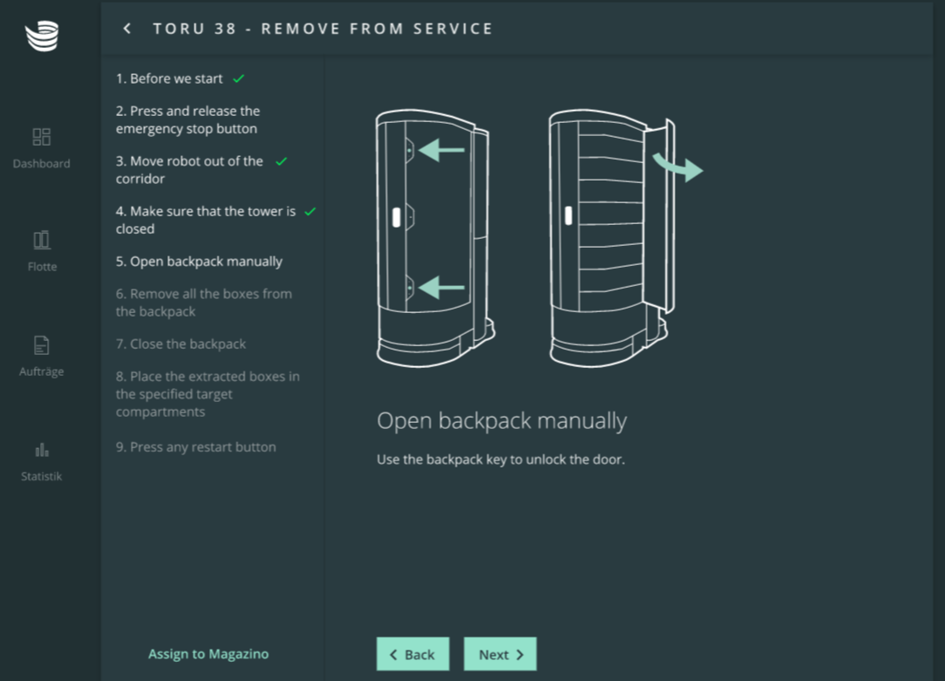
Task: Jump to step 7 'Close the backpack'
Action: click(x=180, y=344)
